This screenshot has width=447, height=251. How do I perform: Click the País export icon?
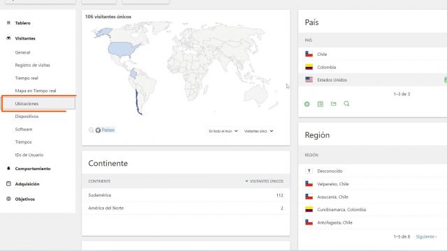334,104
